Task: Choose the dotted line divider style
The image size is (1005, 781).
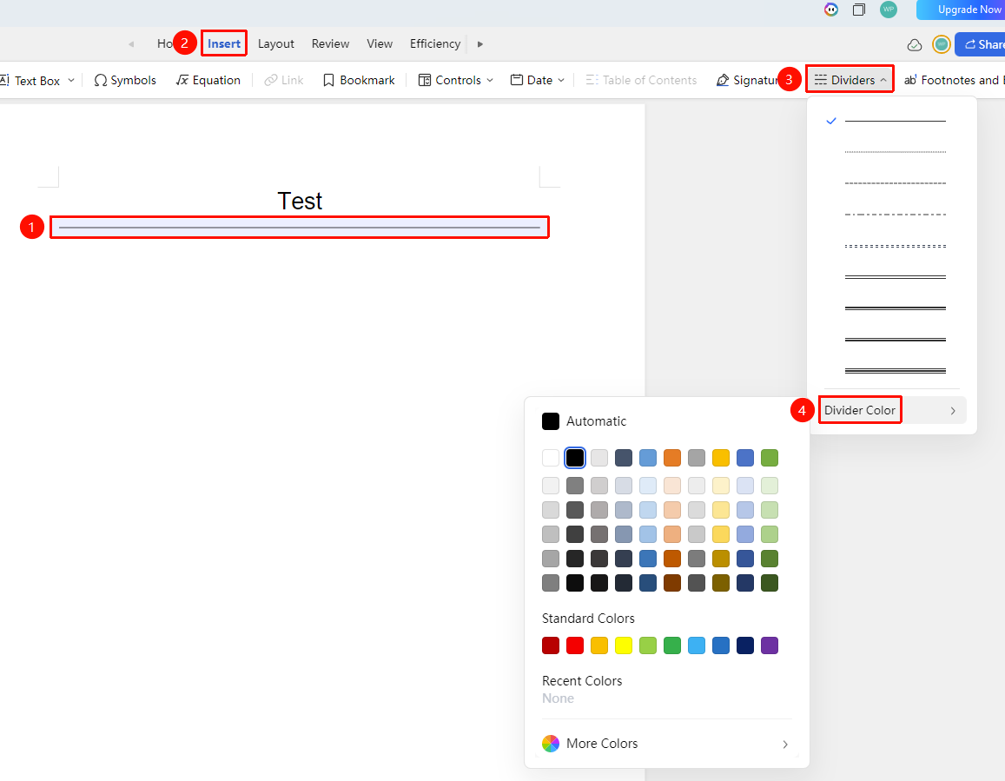Action: (895, 152)
